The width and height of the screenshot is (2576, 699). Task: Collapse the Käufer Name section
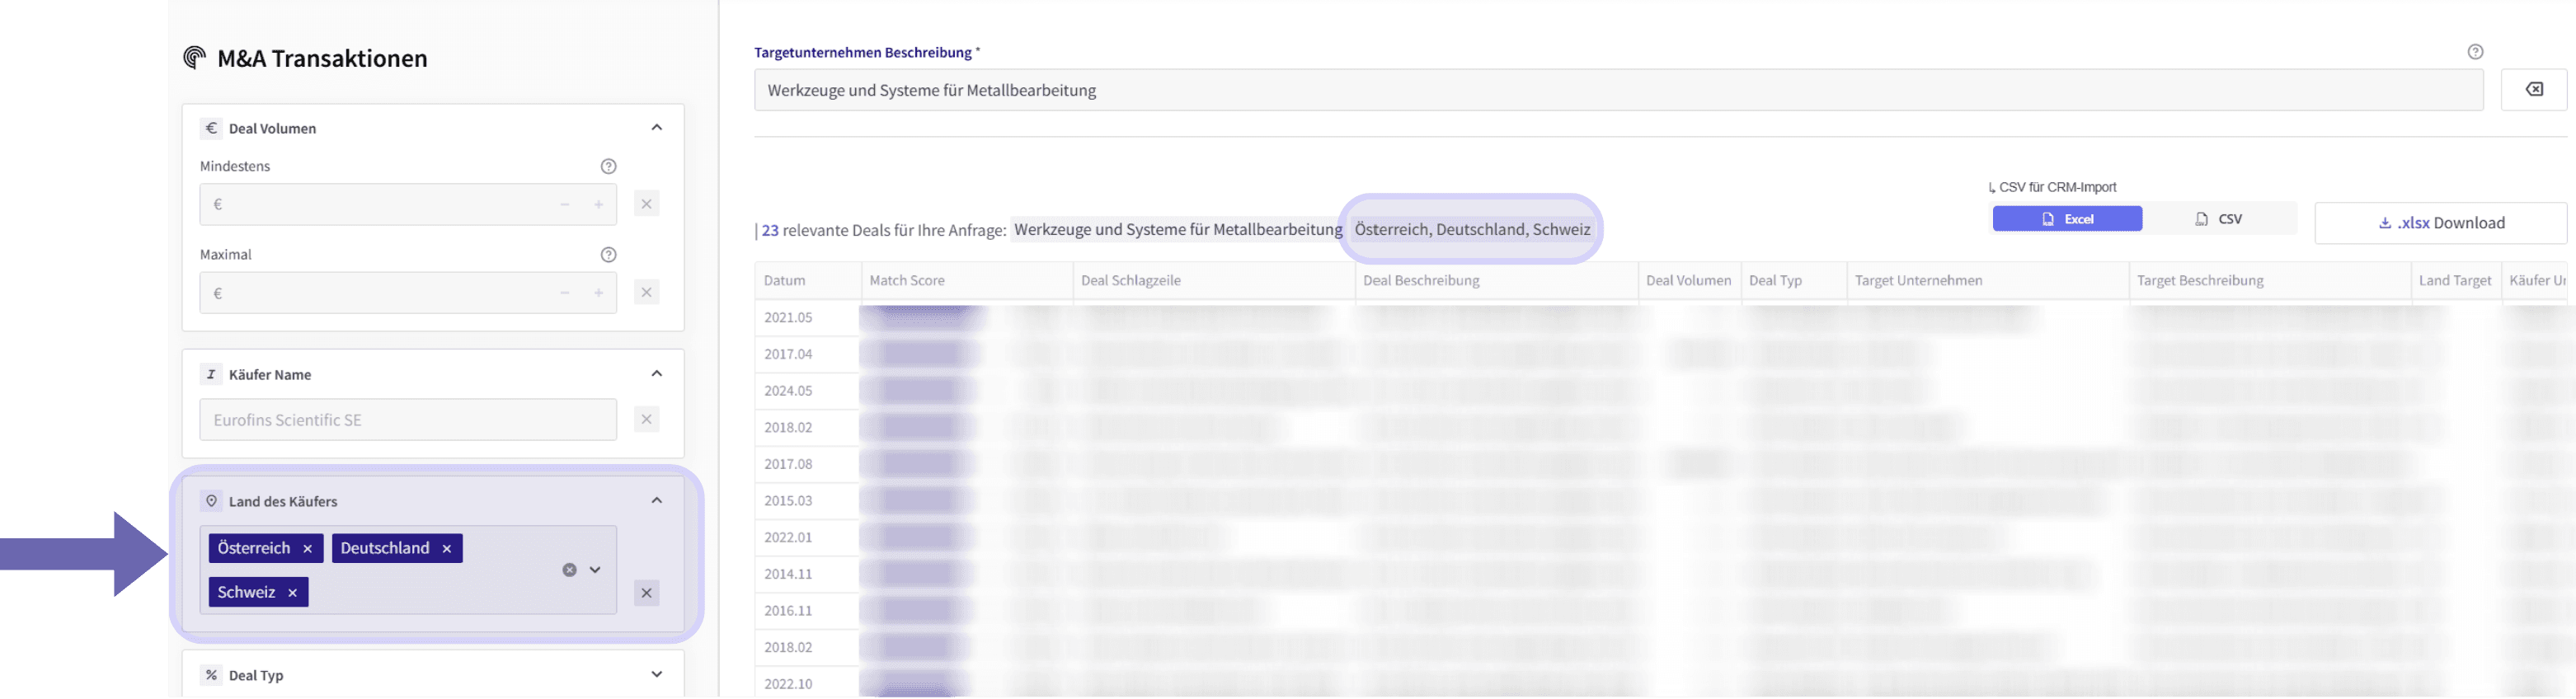click(657, 374)
